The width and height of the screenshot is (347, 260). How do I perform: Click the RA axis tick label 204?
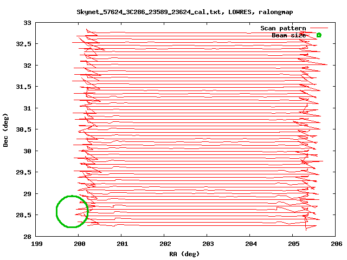(251, 244)
